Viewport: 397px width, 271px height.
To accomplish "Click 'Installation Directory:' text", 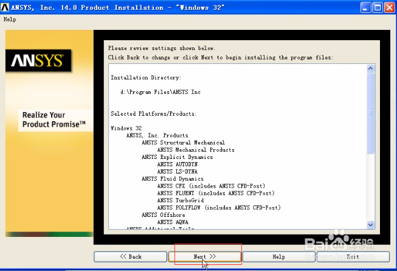I will [x=146, y=77].
